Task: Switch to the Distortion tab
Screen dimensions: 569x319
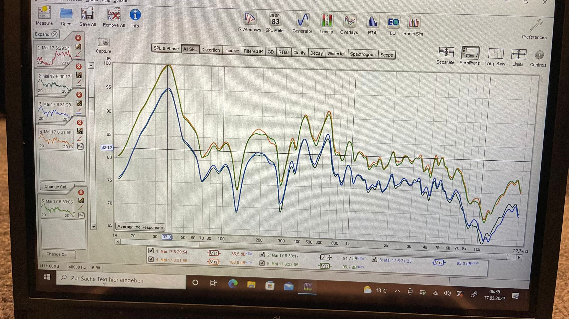Action: [x=210, y=50]
